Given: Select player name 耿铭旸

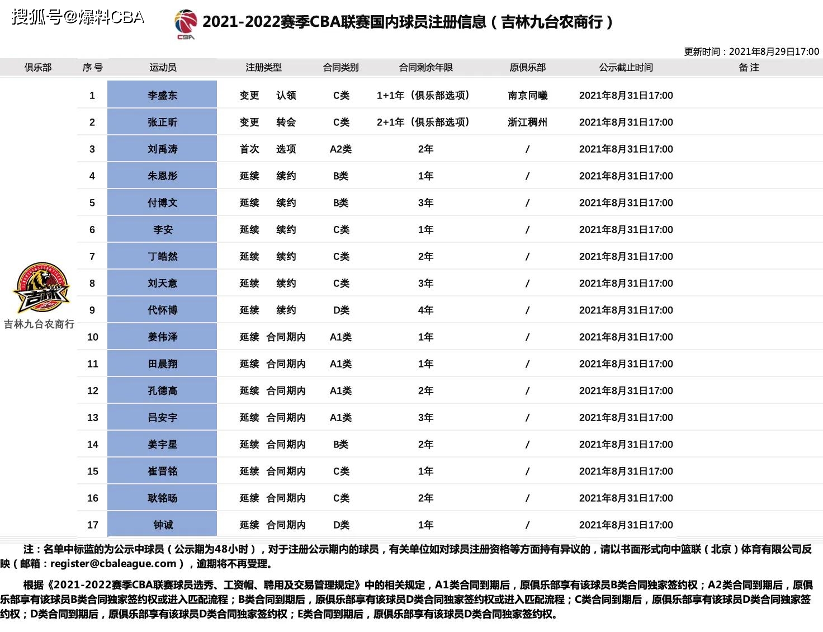Looking at the screenshot, I should (162, 498).
